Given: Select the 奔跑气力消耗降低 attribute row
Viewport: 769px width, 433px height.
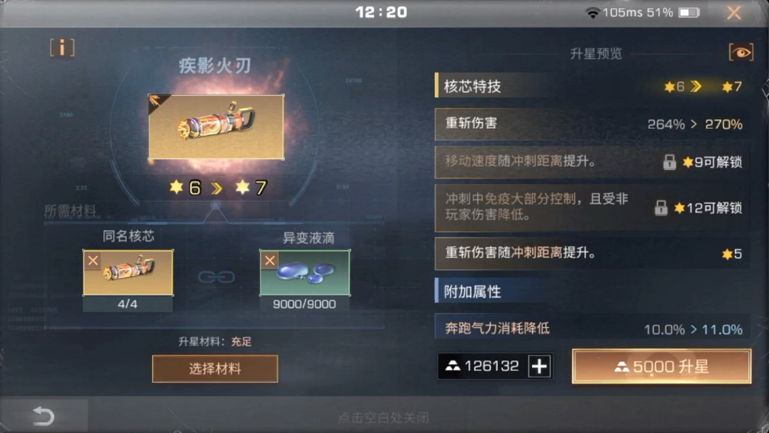Looking at the screenshot, I should [x=592, y=327].
